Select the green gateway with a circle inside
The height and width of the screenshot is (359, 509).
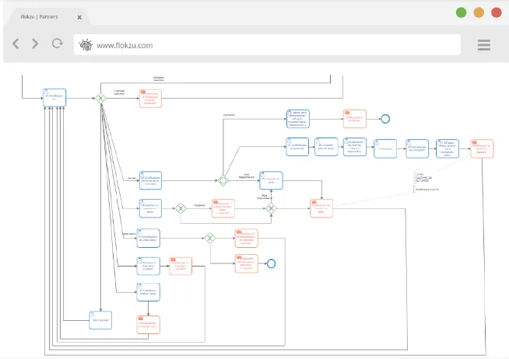(x=223, y=180)
